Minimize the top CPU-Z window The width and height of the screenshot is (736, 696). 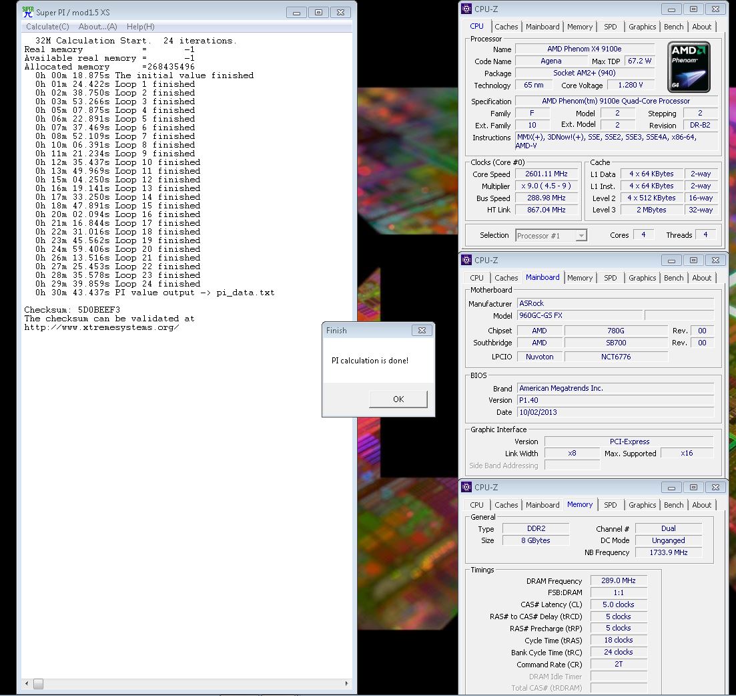(x=671, y=9)
